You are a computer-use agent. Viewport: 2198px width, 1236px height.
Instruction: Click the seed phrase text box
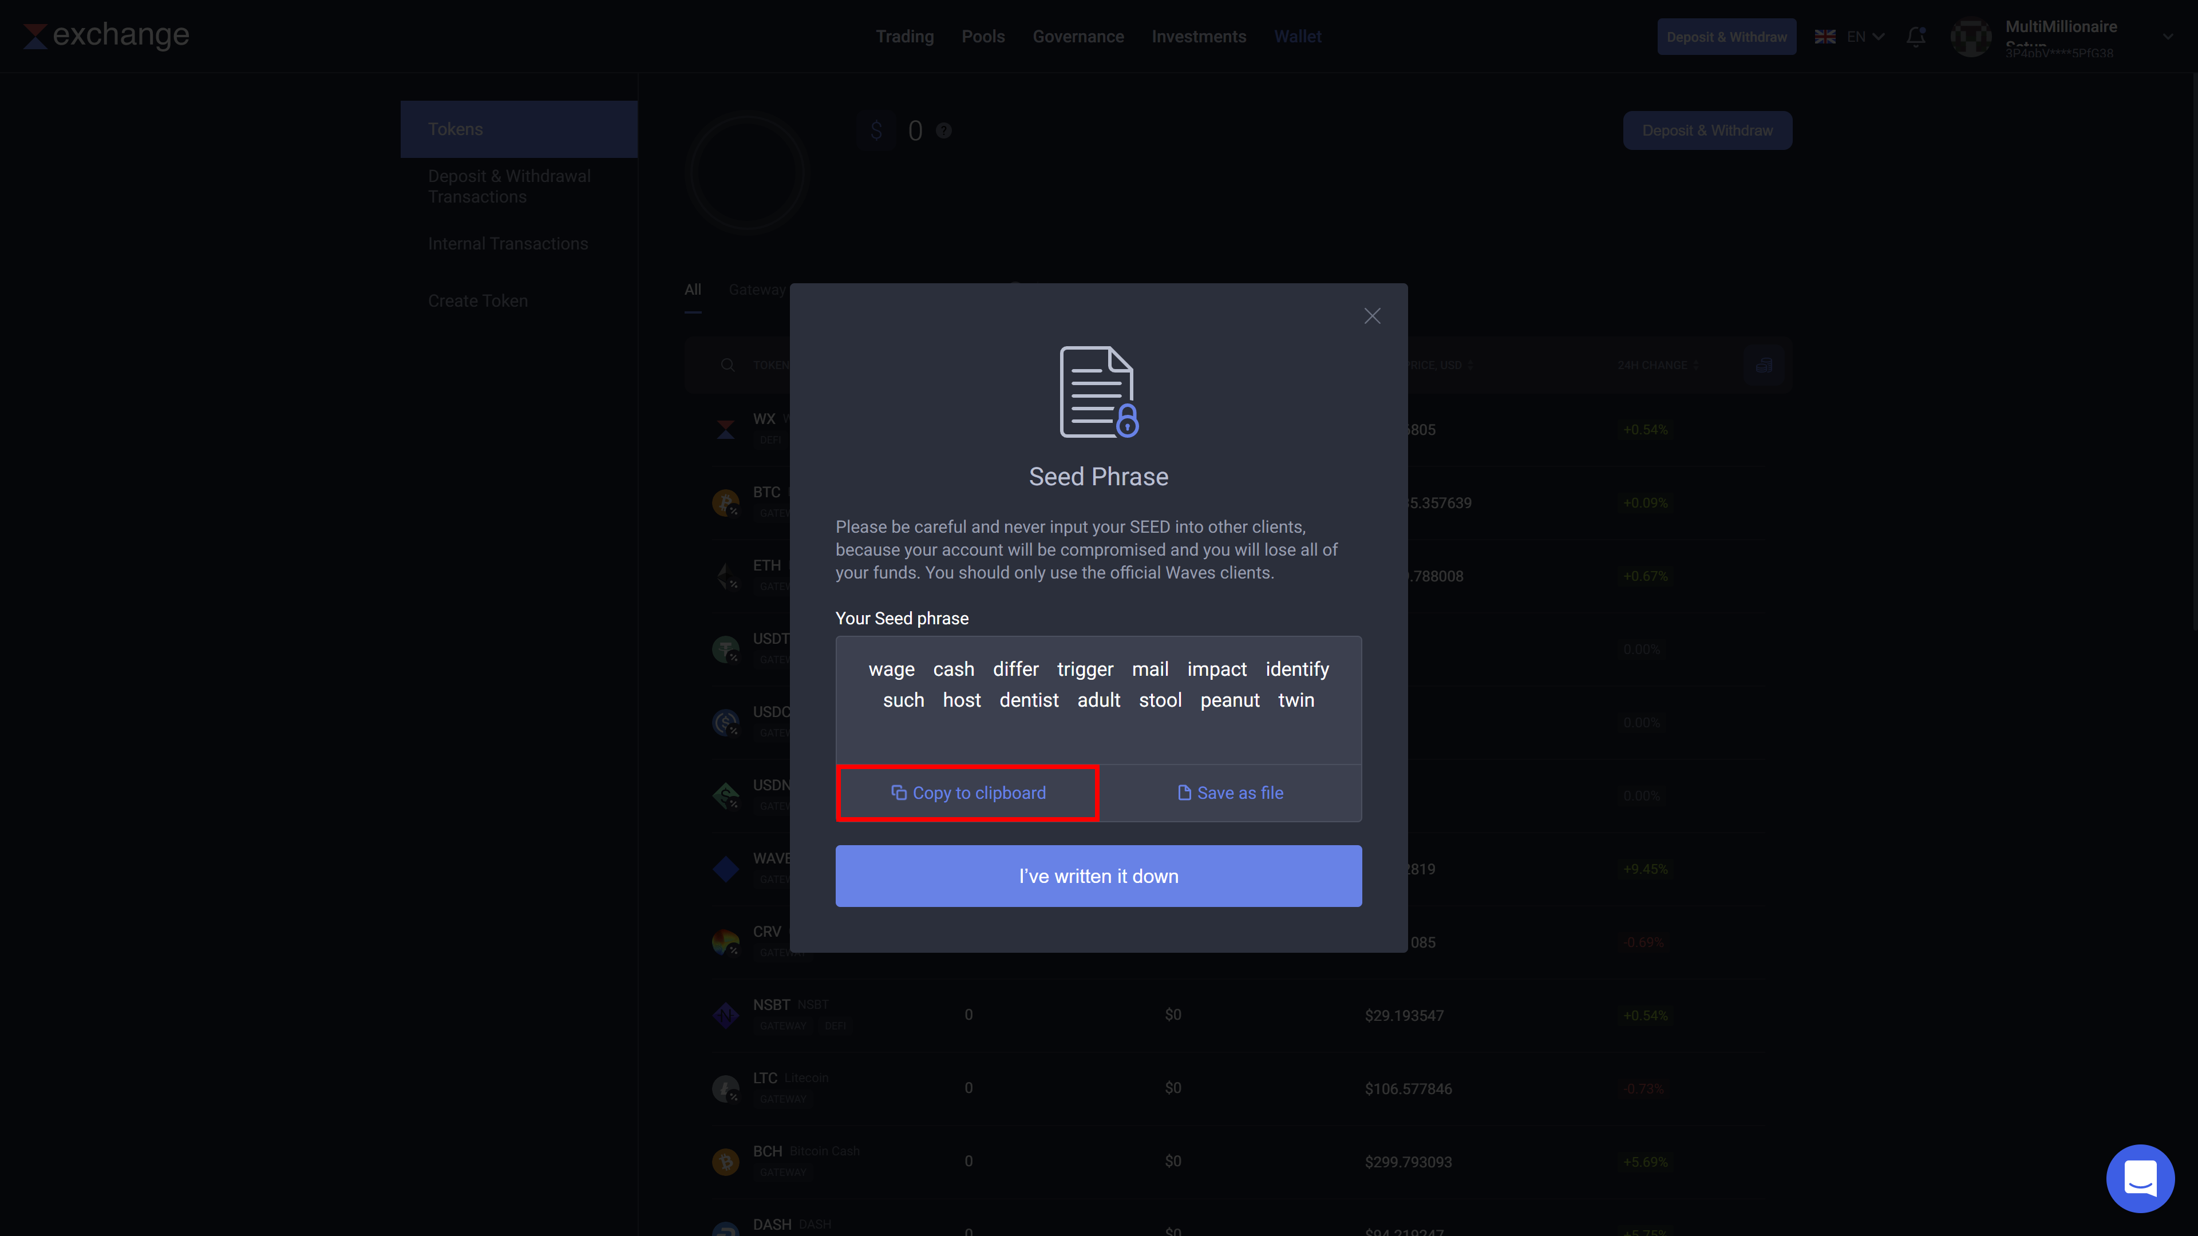(x=1098, y=700)
